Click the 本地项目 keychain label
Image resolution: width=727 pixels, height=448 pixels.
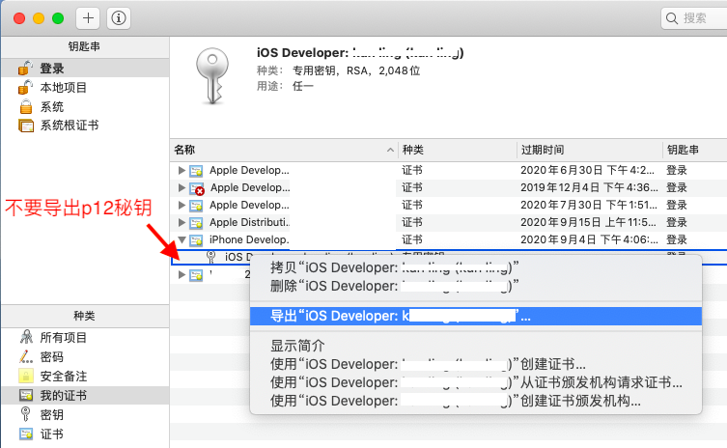click(63, 87)
